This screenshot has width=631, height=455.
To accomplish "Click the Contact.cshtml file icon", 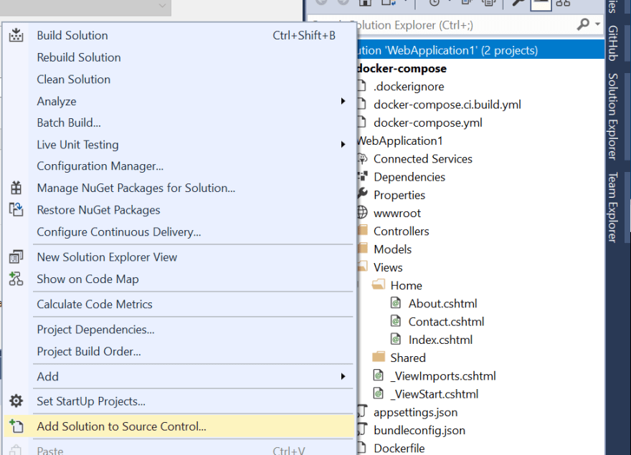I will pos(396,321).
